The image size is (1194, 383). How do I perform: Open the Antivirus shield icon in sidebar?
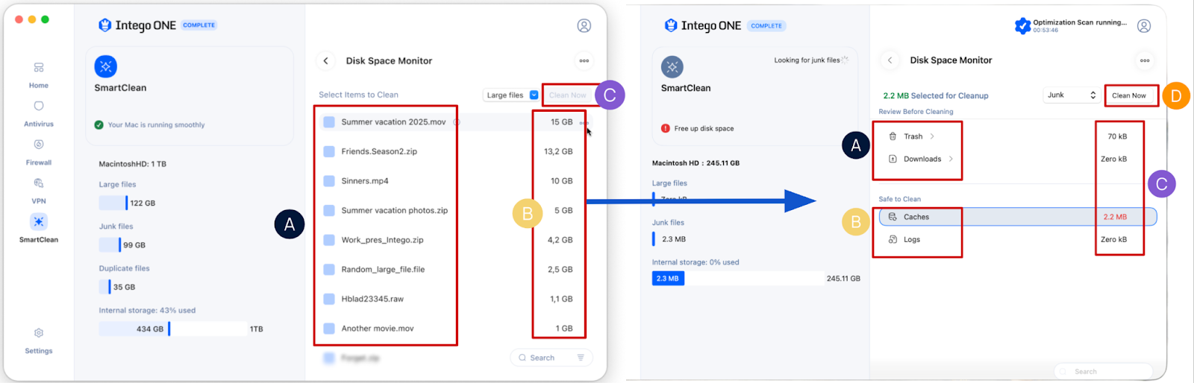pos(39,107)
